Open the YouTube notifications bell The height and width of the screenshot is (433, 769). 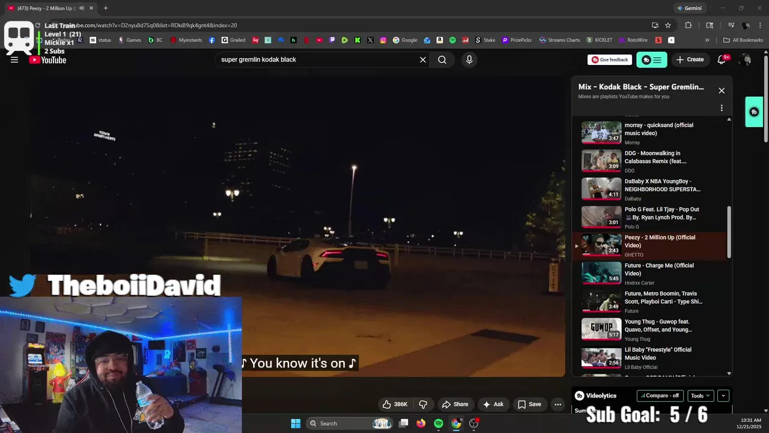click(x=722, y=60)
